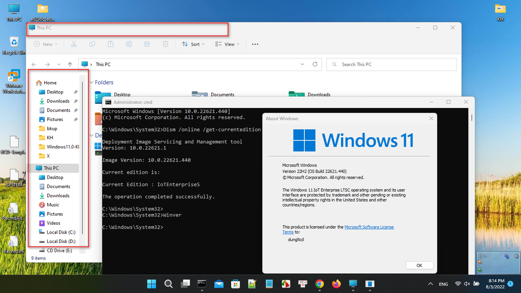Open pinned Documents under Home
This screenshot has width=521, height=293.
click(x=58, y=110)
